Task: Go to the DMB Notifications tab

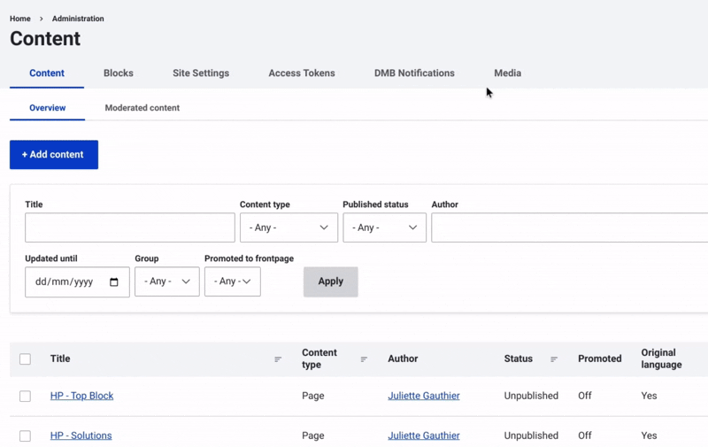Action: 414,73
